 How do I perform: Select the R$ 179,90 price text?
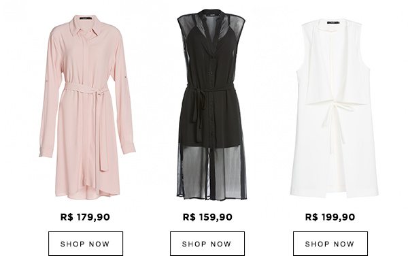click(85, 217)
